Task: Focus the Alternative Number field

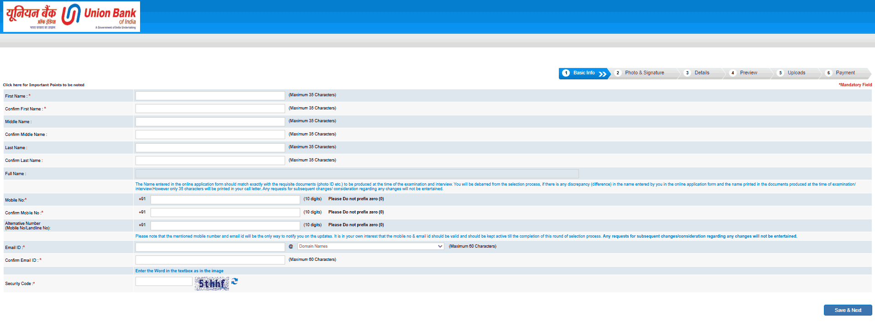Action: click(225, 226)
